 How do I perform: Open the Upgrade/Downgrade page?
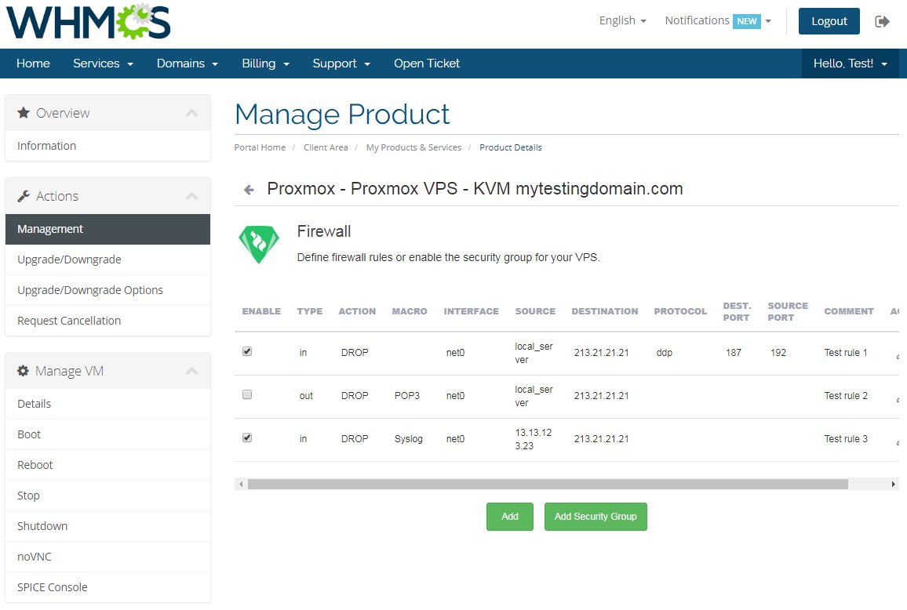point(107,260)
